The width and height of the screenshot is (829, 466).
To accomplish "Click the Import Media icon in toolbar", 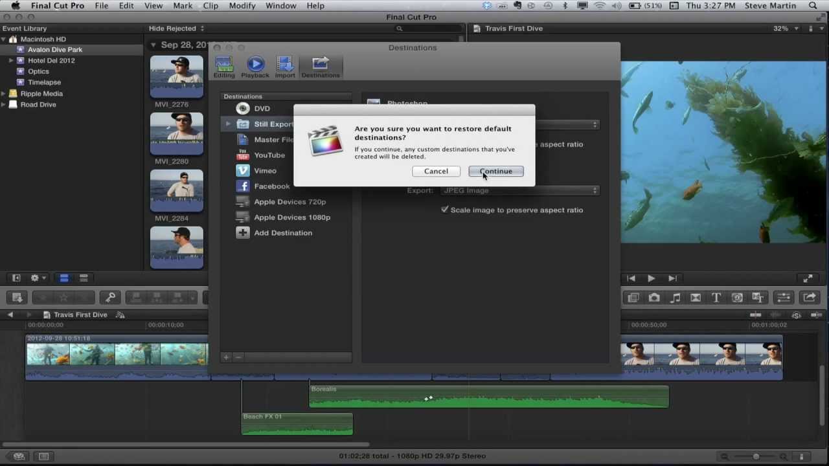I will [17, 298].
